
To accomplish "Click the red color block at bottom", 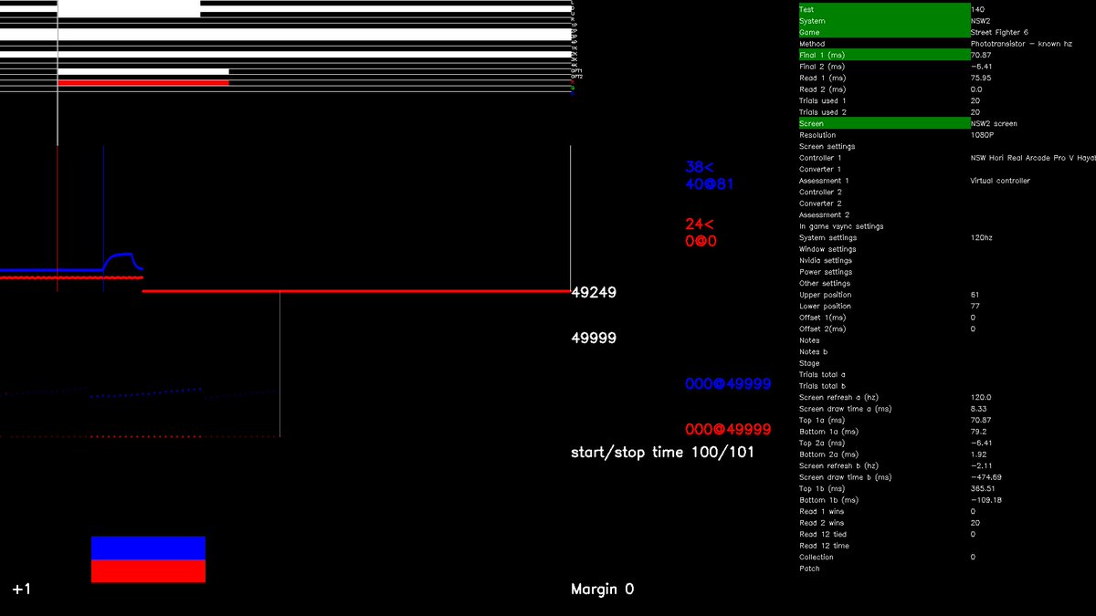I will click(148, 570).
